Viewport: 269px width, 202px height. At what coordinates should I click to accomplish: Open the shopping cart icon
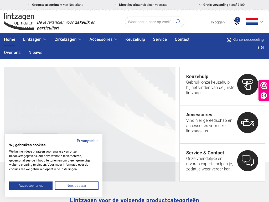pyautogui.click(x=236, y=22)
